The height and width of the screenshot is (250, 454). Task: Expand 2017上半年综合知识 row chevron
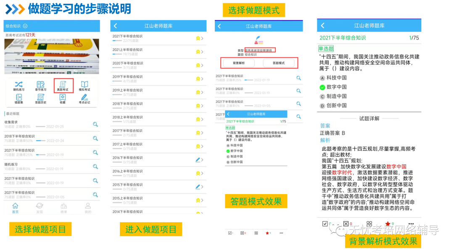click(x=202, y=146)
